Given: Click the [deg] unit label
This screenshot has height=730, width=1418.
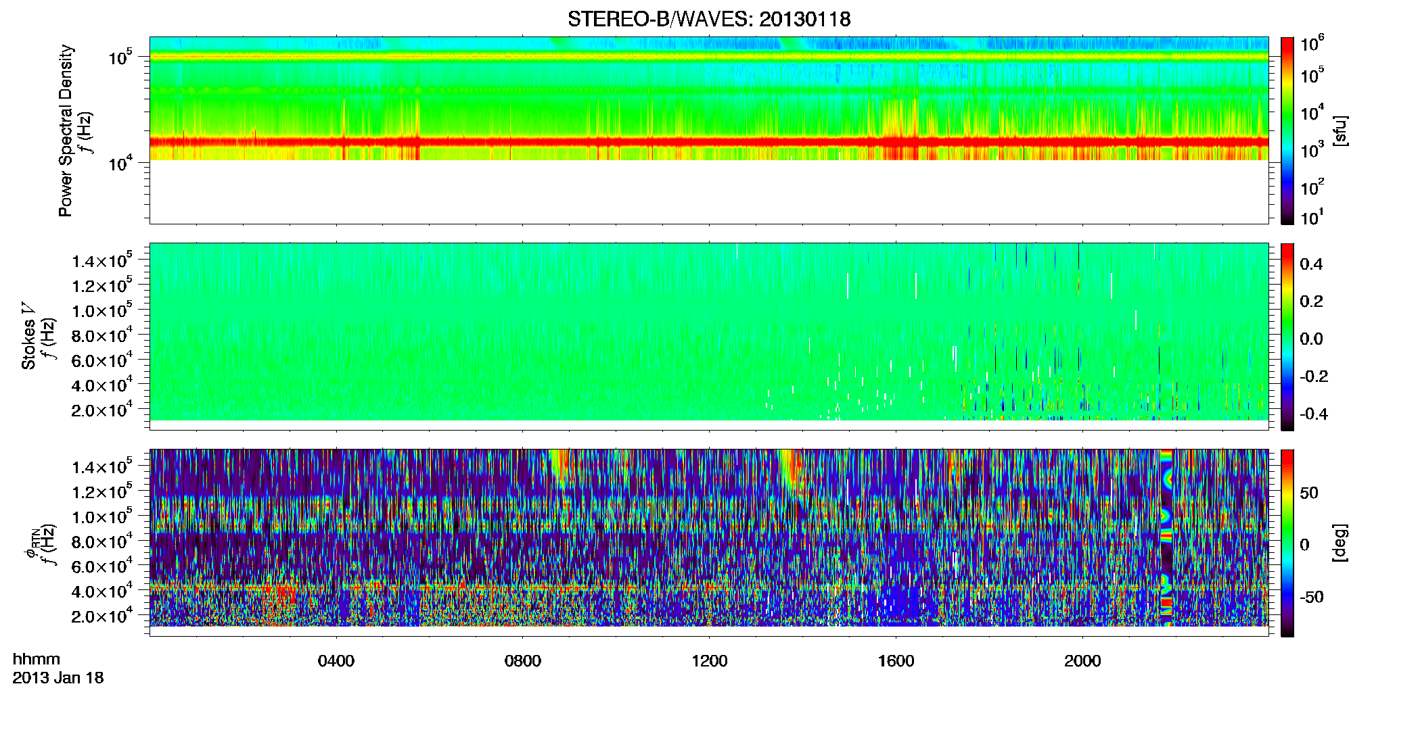Looking at the screenshot, I should (1340, 543).
